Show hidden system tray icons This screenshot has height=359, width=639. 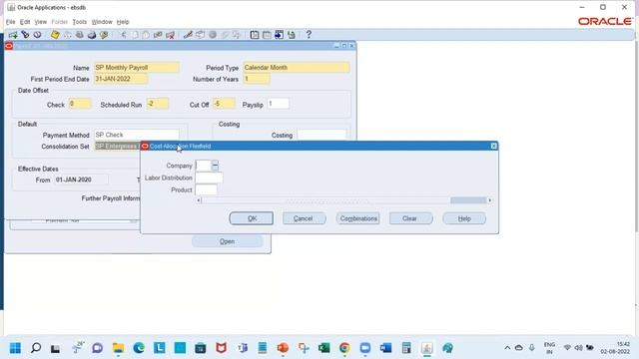(x=507, y=348)
